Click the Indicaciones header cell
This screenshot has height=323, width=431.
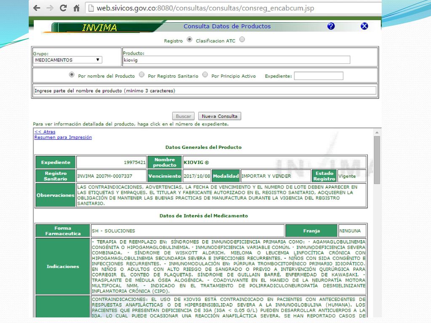coord(63,266)
